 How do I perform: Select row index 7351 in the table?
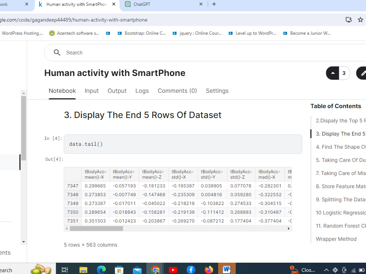72,221
